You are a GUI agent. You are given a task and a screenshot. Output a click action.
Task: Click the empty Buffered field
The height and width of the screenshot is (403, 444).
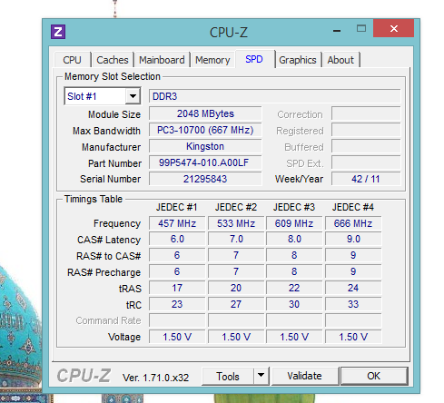(366, 146)
